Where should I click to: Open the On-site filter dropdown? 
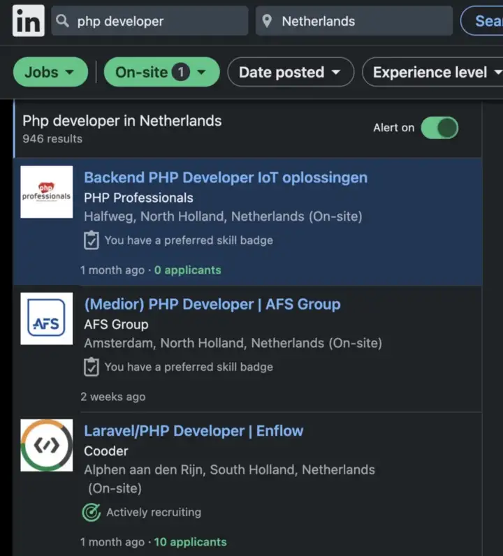[162, 72]
